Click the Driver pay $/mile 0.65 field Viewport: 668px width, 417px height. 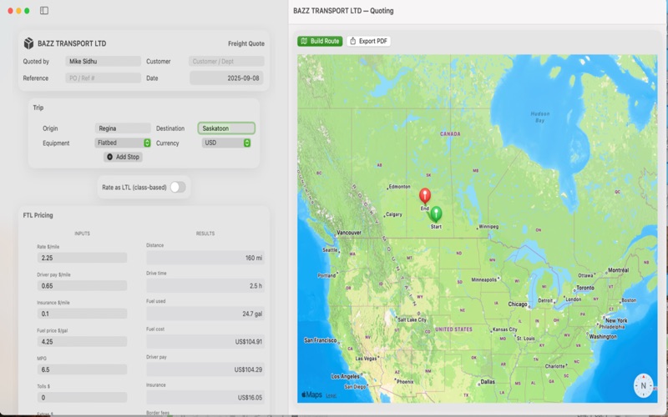82,286
